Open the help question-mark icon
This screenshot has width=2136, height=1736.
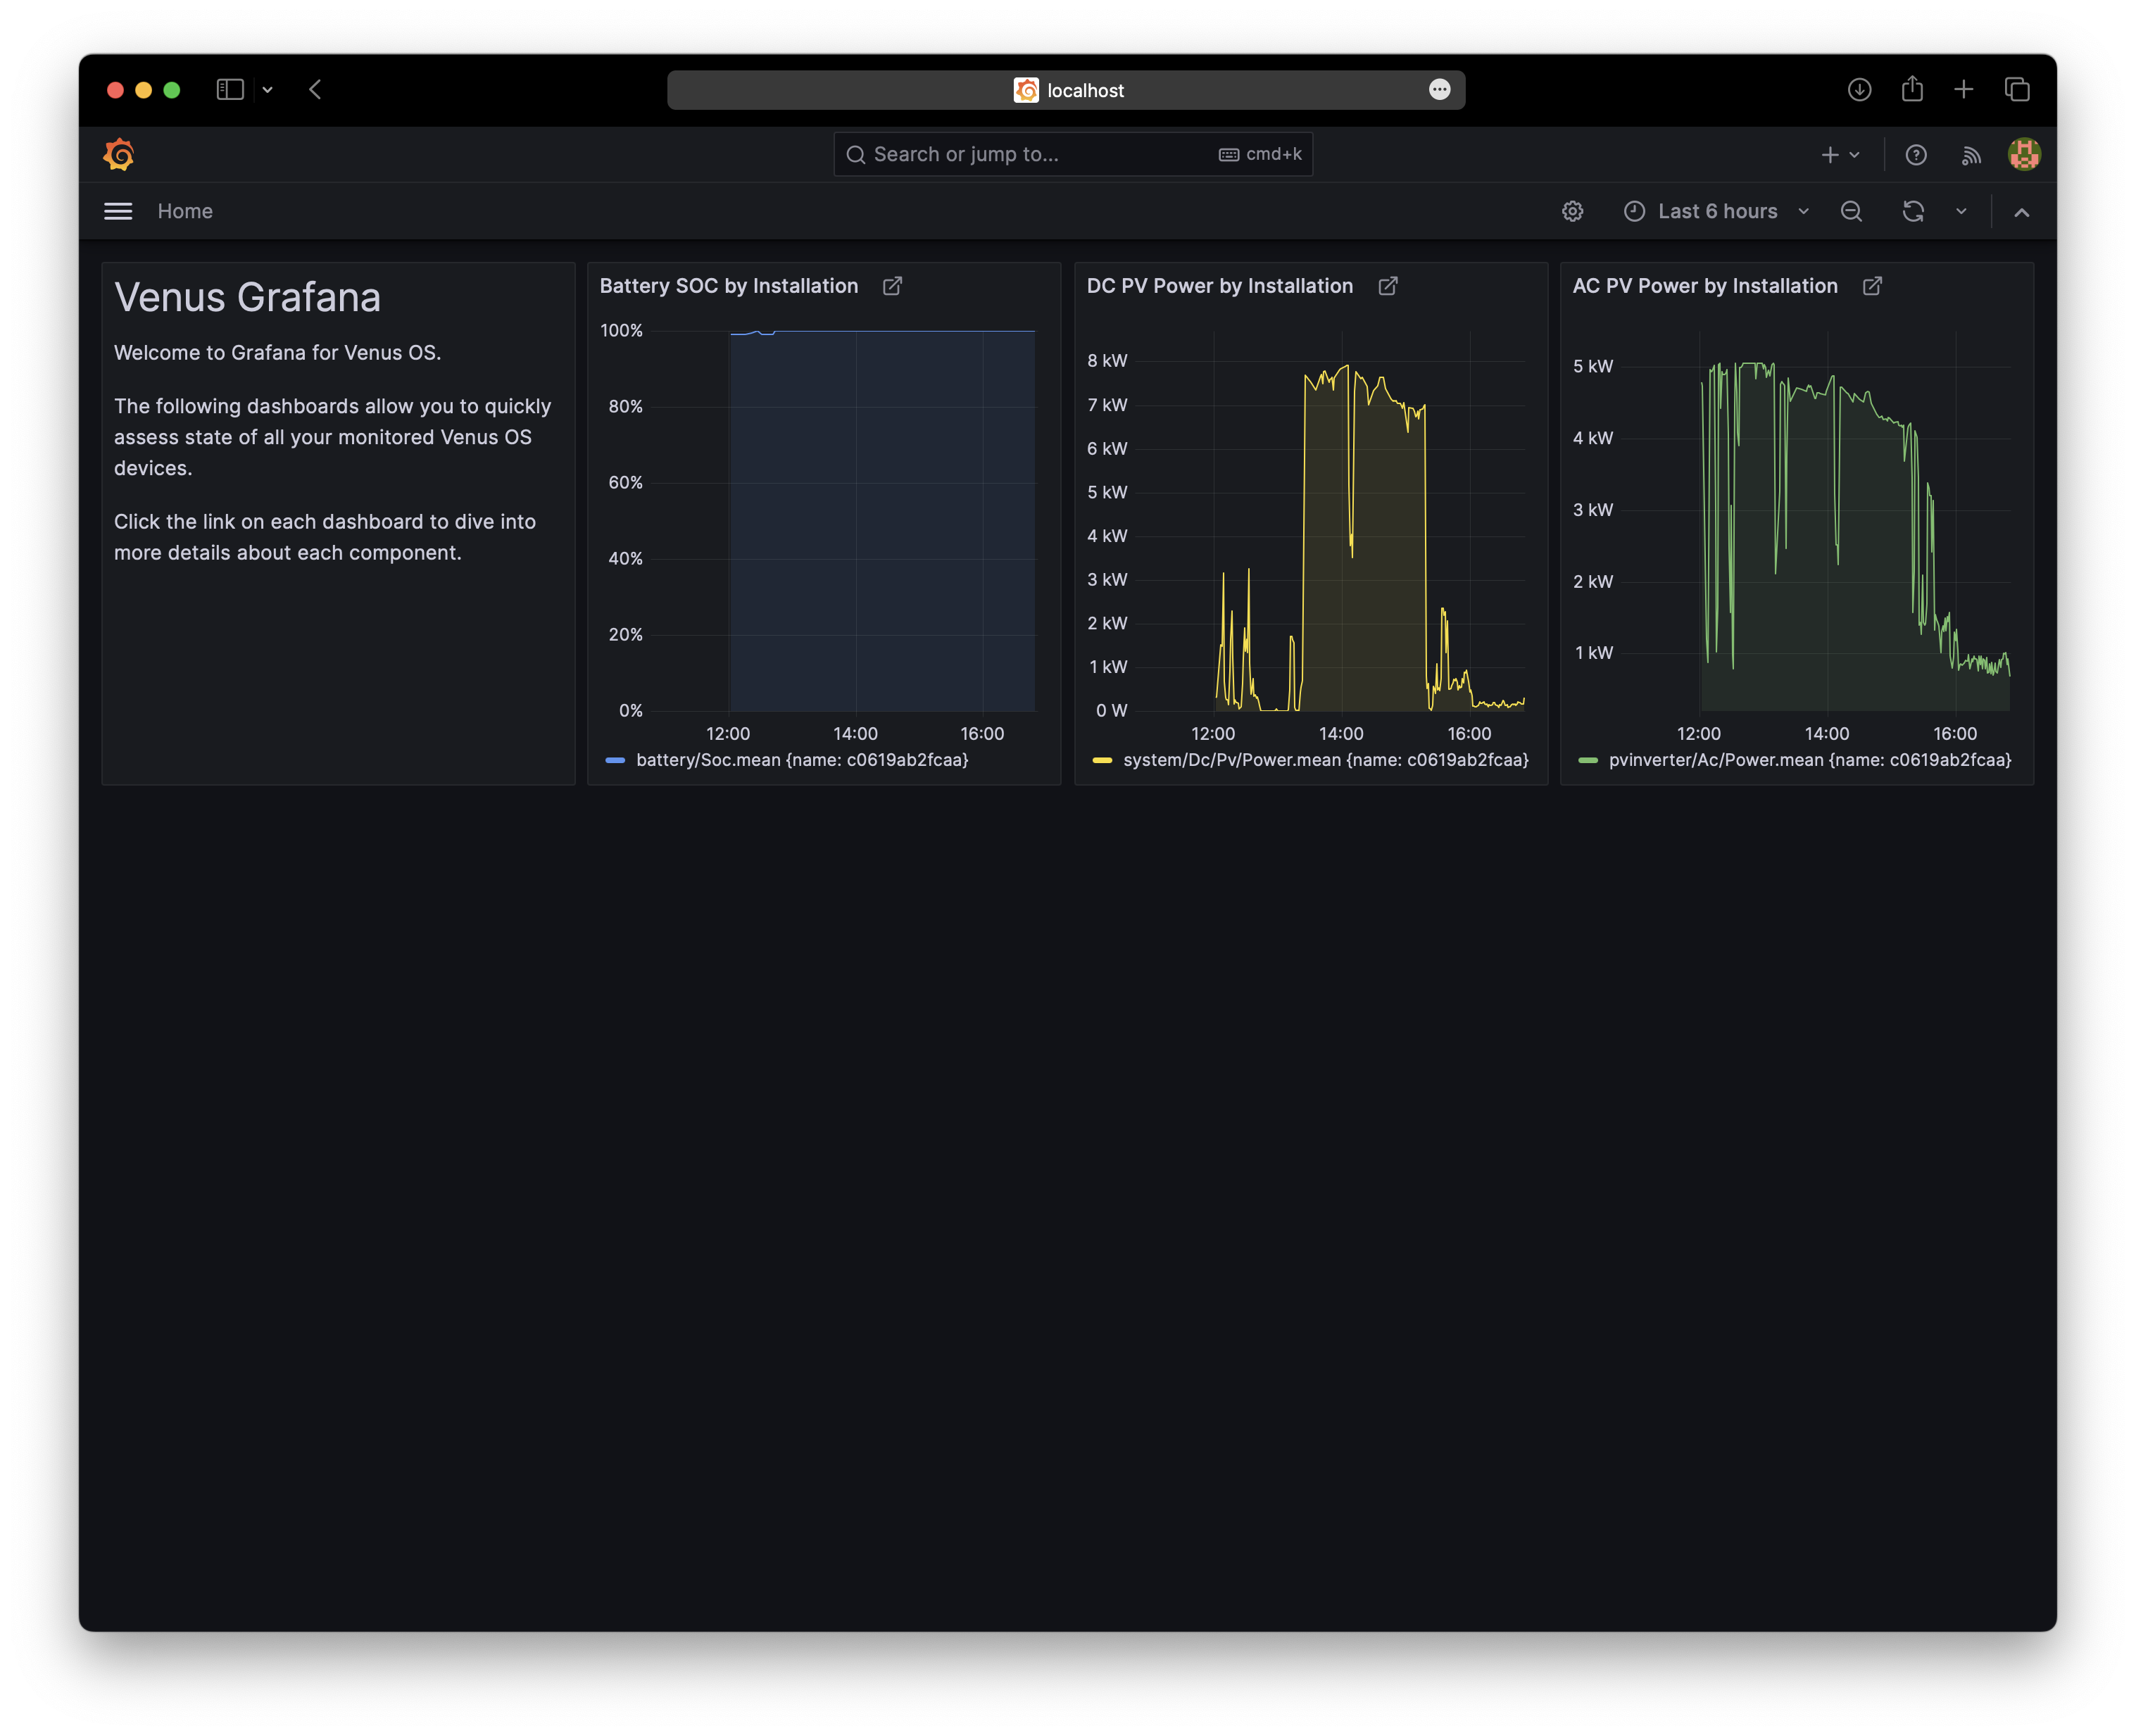(x=1915, y=155)
